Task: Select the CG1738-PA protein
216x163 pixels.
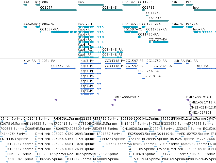Action: tap(144, 79)
